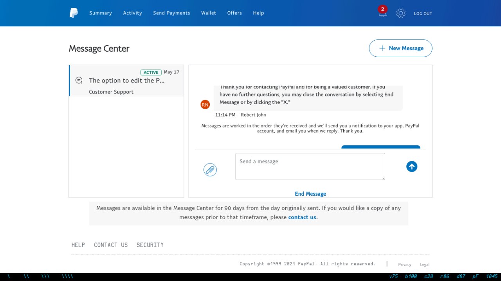Image resolution: width=501 pixels, height=281 pixels.
Task: Click the ACTIVE status badge
Action: 151,72
